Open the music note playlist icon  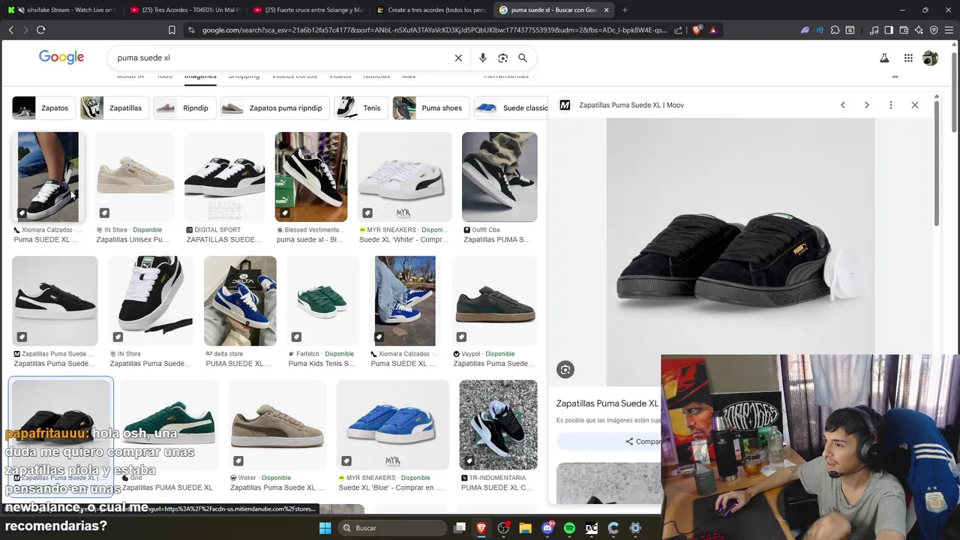pos(874,30)
